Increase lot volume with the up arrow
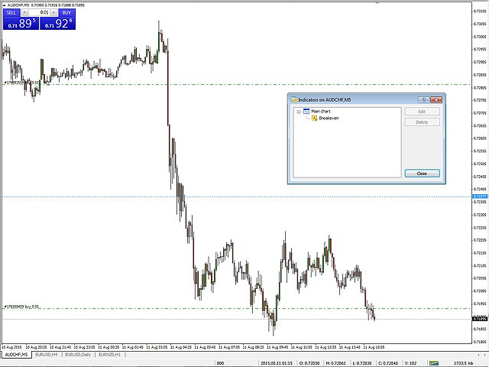The image size is (489, 367). point(53,12)
